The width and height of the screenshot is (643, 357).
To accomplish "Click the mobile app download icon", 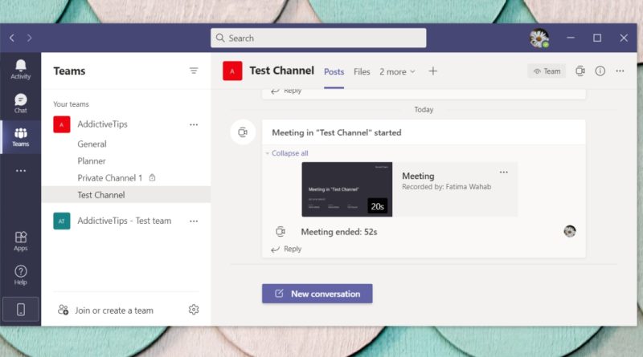I will click(x=21, y=310).
